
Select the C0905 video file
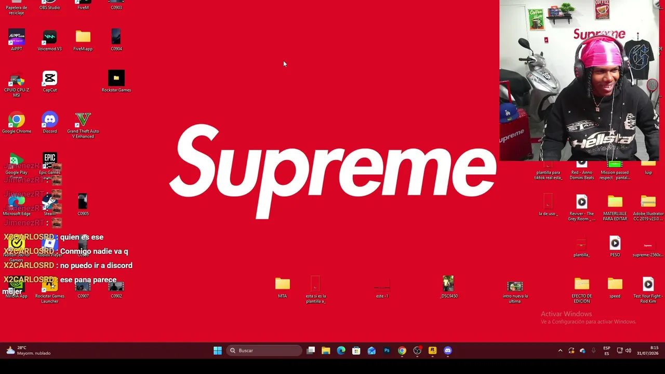coord(83,205)
